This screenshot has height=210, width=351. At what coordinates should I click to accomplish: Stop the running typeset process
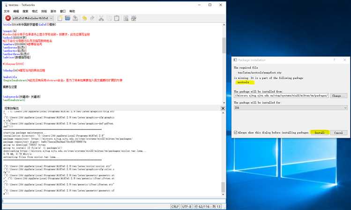(8, 18)
